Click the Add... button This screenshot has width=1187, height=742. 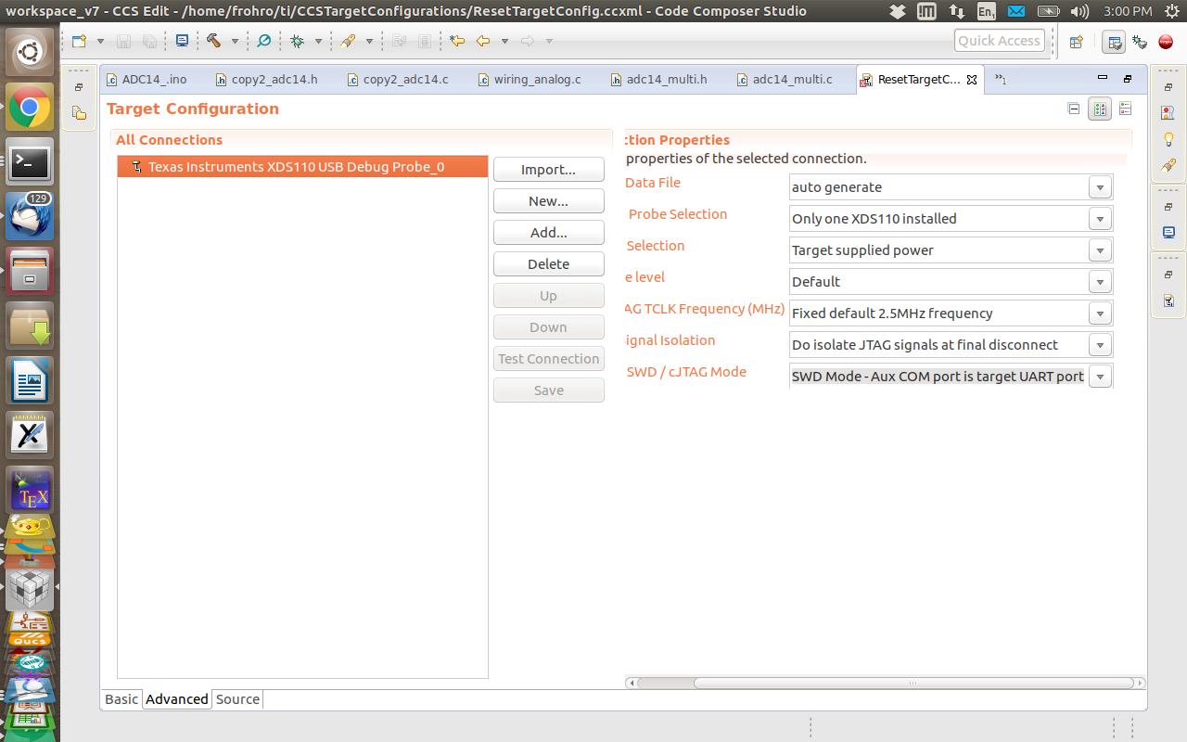[x=549, y=233]
